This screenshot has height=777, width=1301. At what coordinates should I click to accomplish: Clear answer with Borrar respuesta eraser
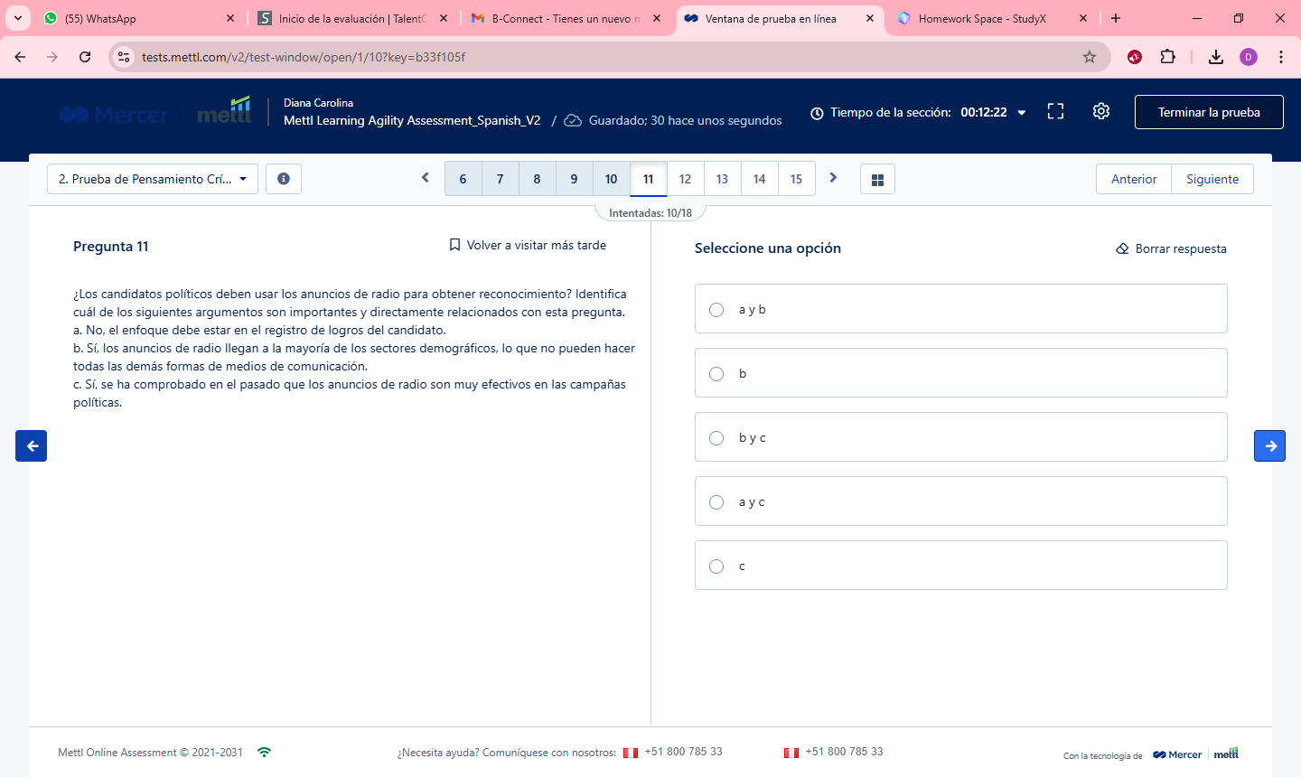[x=1171, y=248]
